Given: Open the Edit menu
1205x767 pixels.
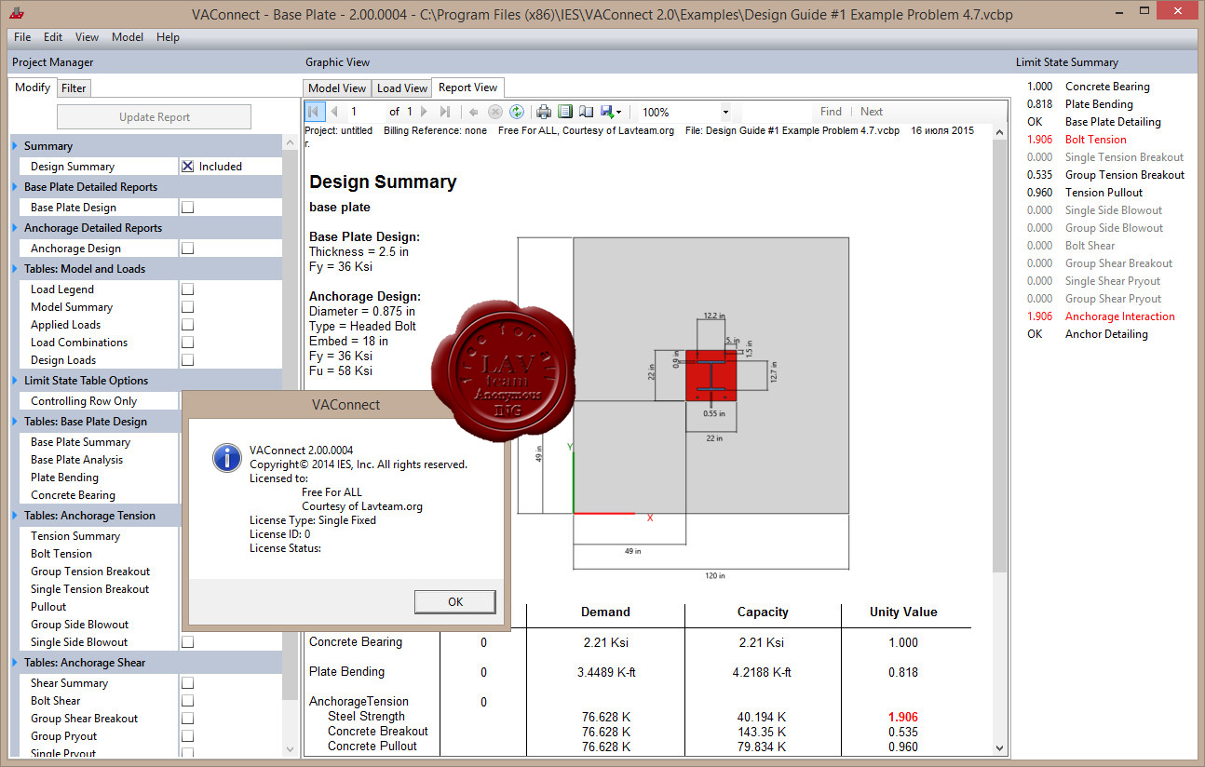Looking at the screenshot, I should 53,37.
